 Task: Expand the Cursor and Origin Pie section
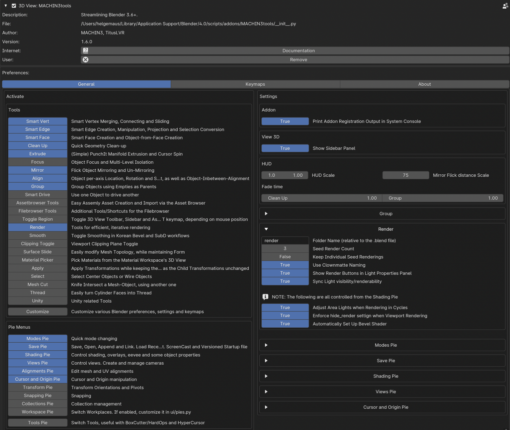click(x=266, y=407)
